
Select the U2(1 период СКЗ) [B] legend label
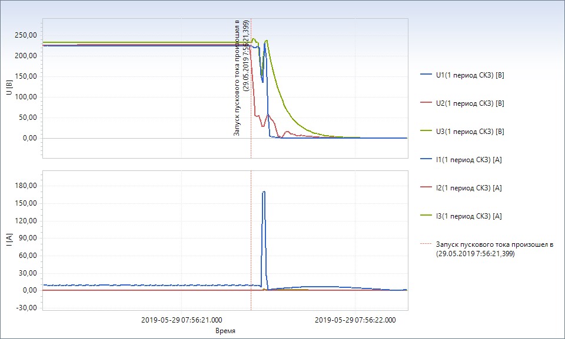pos(470,103)
